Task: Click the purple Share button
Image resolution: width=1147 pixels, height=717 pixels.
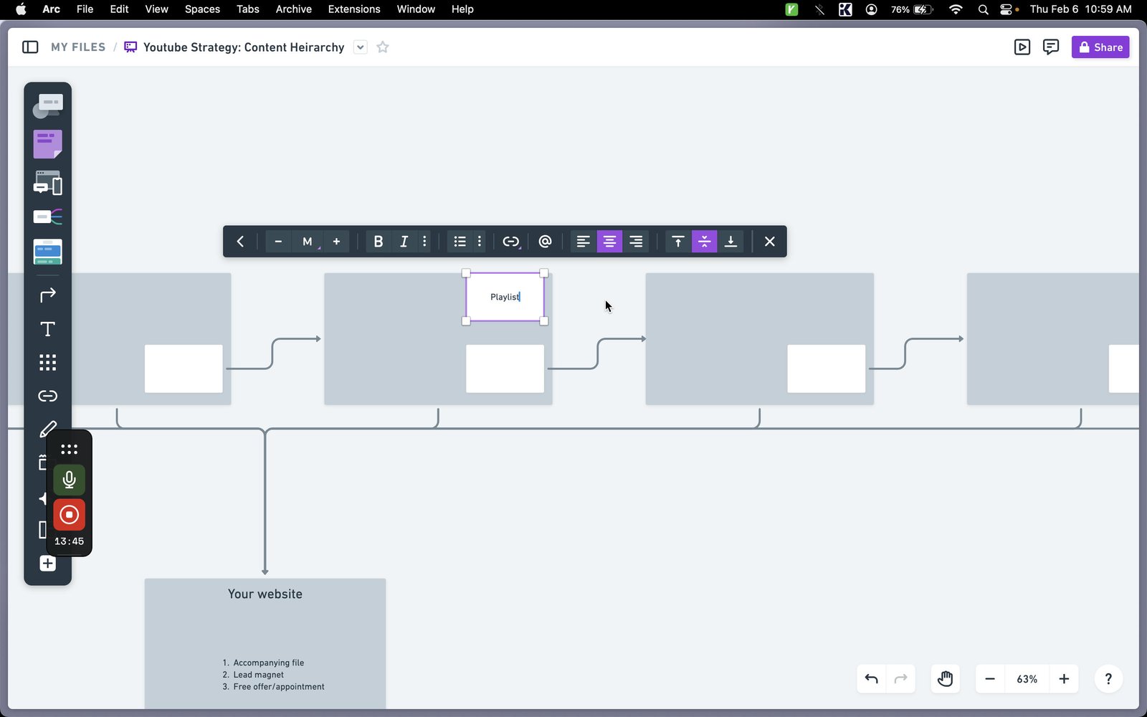Action: [1100, 47]
